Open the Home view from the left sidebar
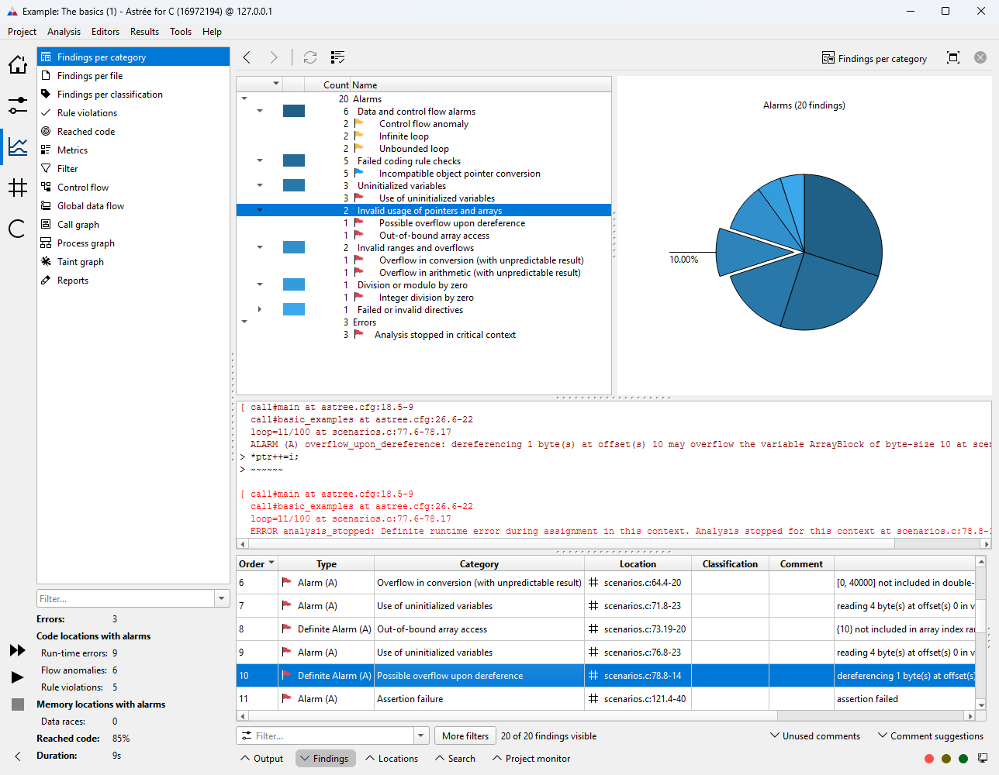Screen dimensions: 999x775 (x=17, y=65)
